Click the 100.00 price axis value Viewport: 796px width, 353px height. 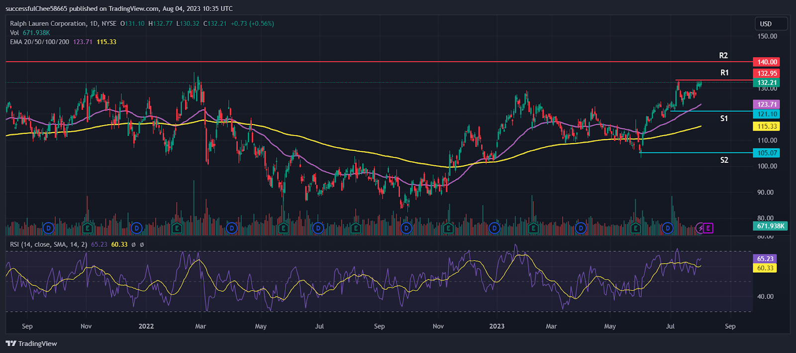767,166
